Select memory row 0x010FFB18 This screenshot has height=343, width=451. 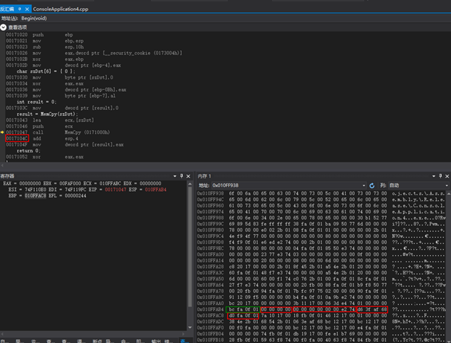(x=321, y=340)
